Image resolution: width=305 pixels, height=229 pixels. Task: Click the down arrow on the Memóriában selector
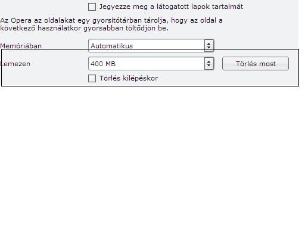coord(208,48)
